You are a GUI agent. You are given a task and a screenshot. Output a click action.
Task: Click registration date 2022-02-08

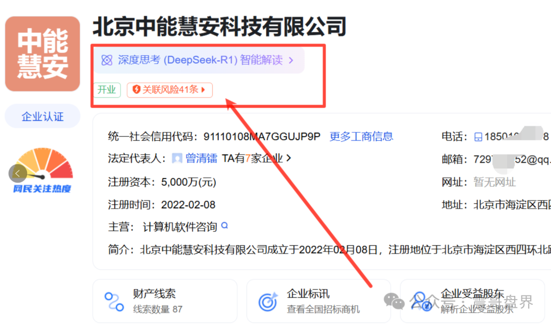coord(188,205)
